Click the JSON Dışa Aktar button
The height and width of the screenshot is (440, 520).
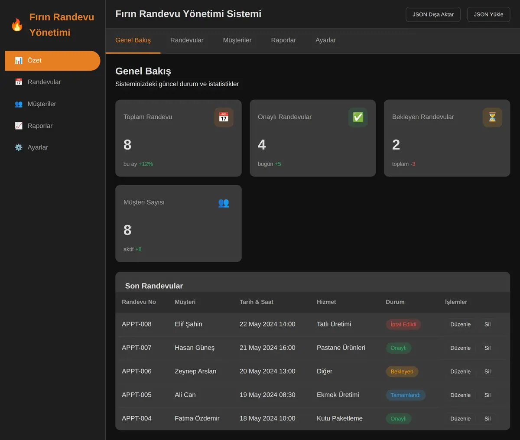point(433,14)
